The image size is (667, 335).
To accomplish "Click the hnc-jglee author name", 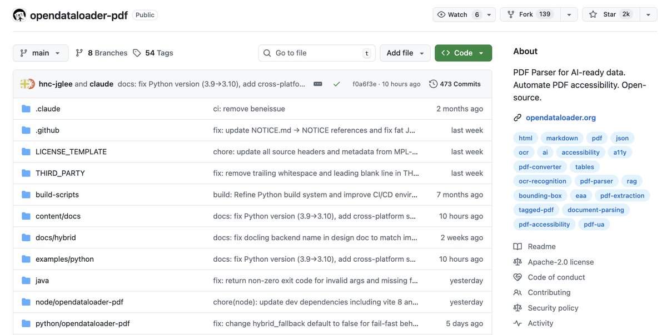I will (56, 84).
